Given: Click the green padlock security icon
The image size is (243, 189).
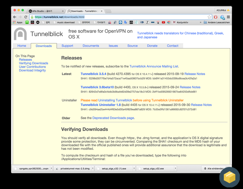Looking at the screenshot, I should 32,17.
